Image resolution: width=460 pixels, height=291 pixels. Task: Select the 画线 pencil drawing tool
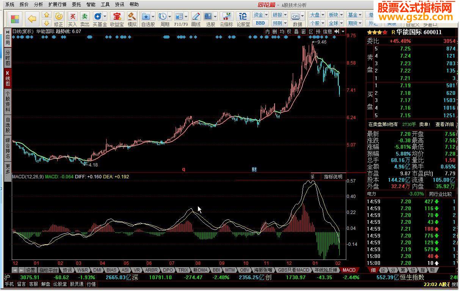pos(196,19)
